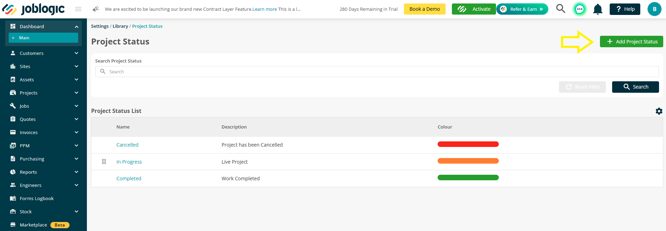Click the Joblogic logo
Viewport: 666px width, 231px height.
click(33, 9)
